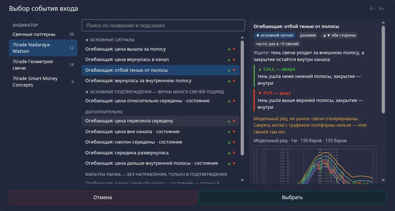Click the event list scroll-up arrow

(x=242, y=37)
